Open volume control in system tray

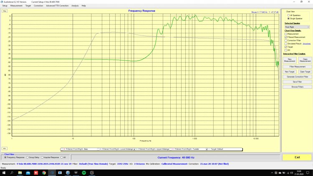coord(291,173)
